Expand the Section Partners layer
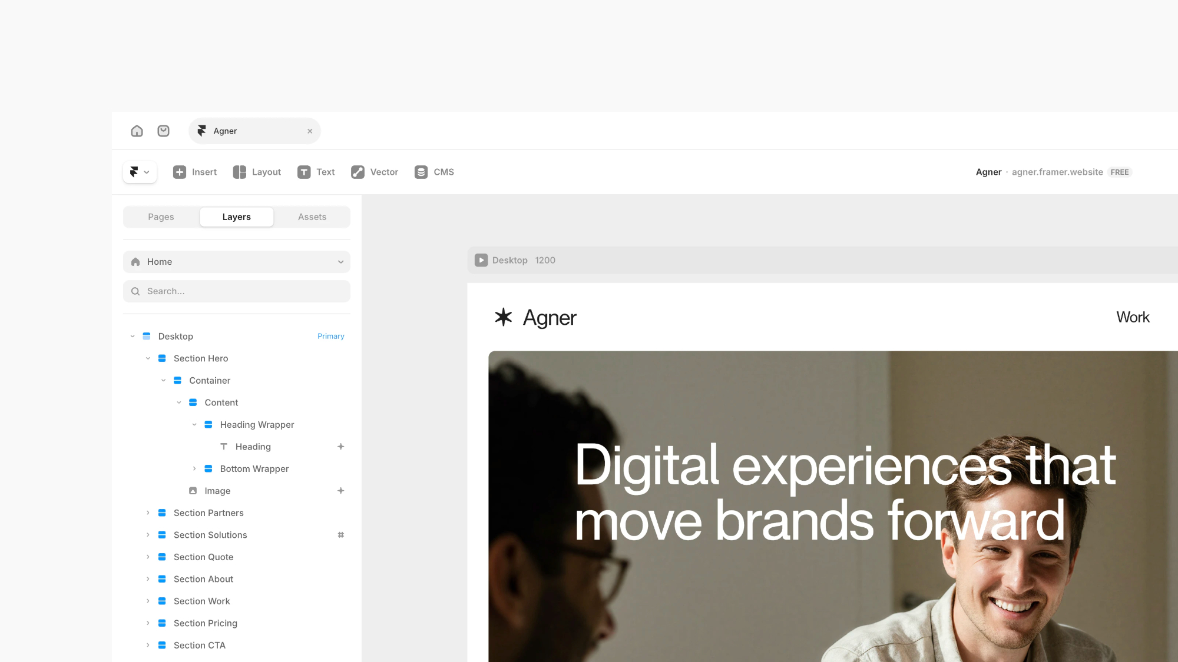The height and width of the screenshot is (662, 1178). [148, 513]
